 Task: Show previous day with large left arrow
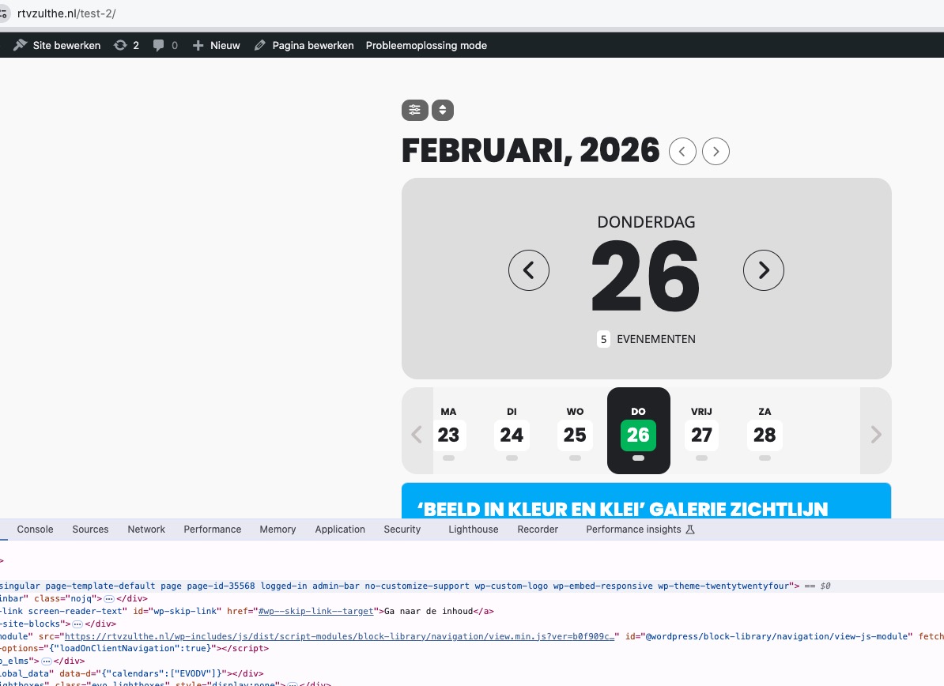(528, 270)
